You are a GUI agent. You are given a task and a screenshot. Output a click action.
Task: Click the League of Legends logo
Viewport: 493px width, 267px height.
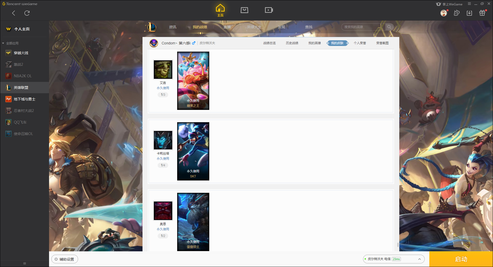click(152, 27)
